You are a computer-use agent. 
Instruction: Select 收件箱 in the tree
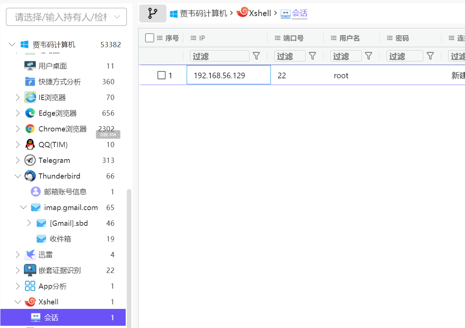click(60, 239)
